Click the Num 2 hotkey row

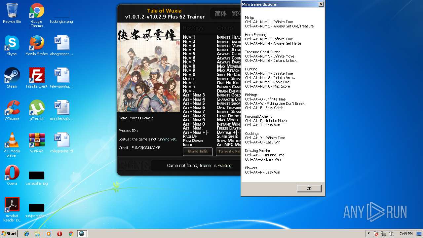coord(211,41)
